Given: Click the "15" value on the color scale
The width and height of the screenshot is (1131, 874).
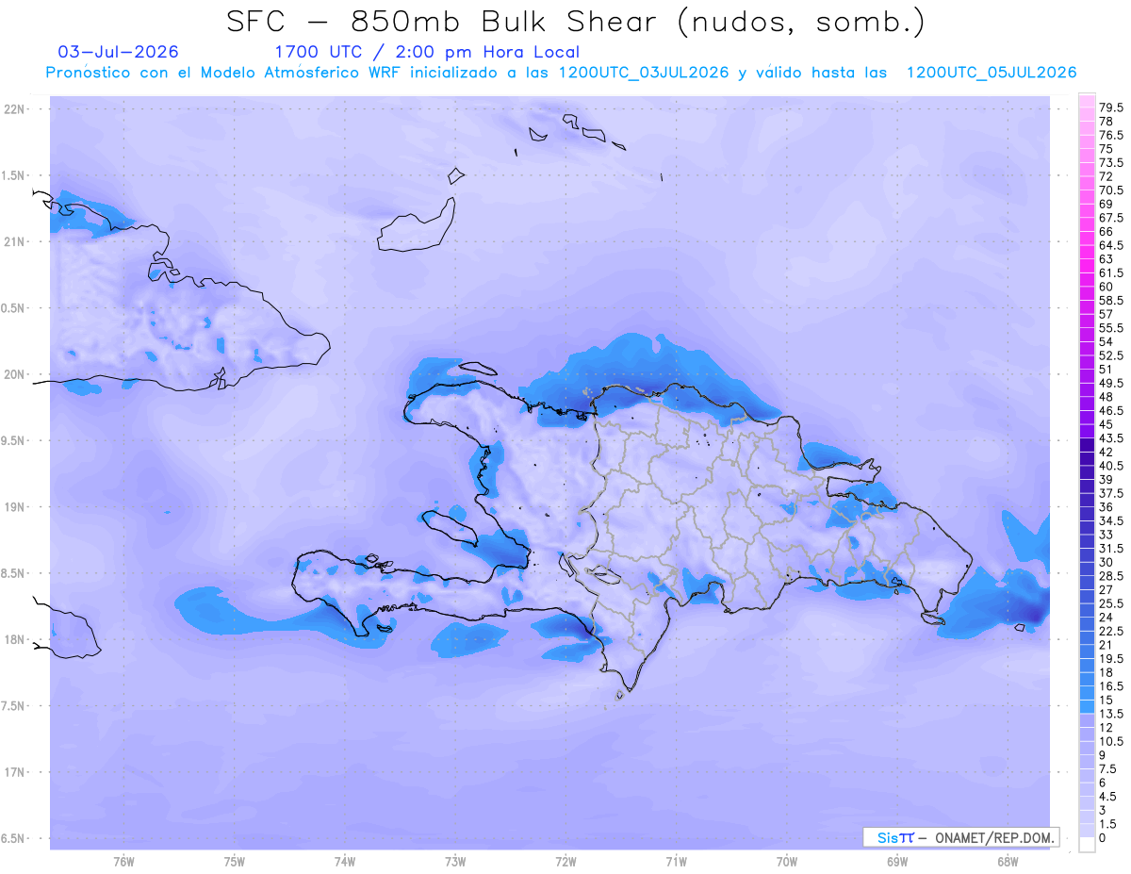Looking at the screenshot, I should (x=1105, y=700).
